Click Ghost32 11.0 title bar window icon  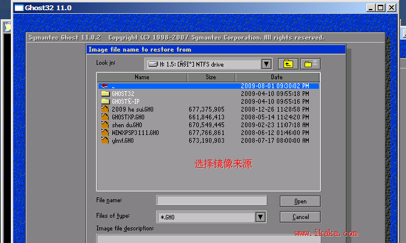coord(19,8)
